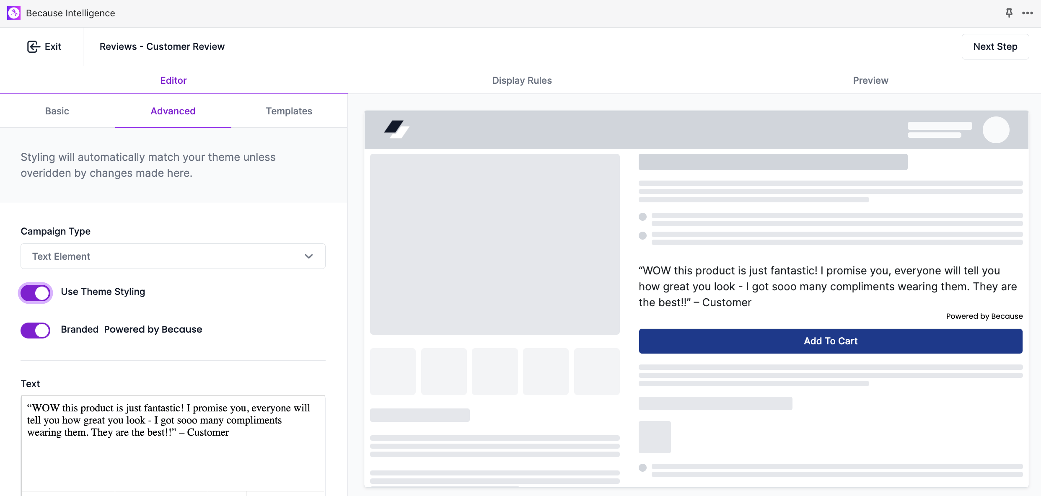Click the chevron arrow in Campaign Type field

coord(309,256)
